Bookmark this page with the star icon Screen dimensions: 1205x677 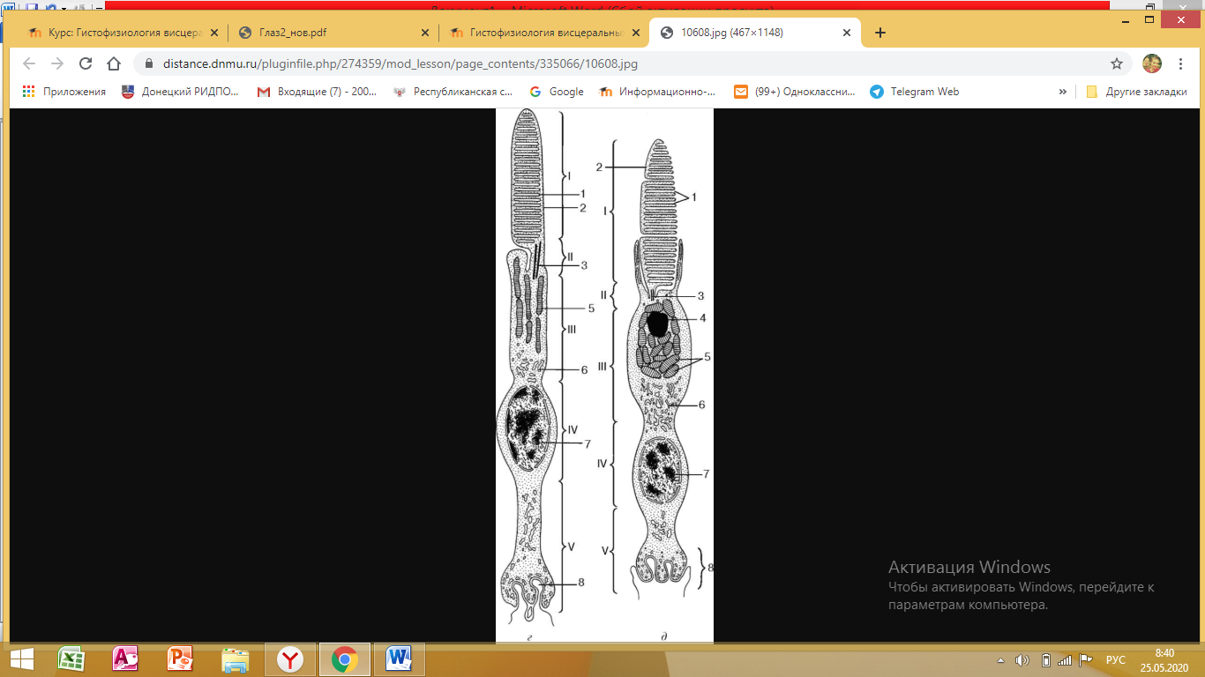click(x=1117, y=63)
